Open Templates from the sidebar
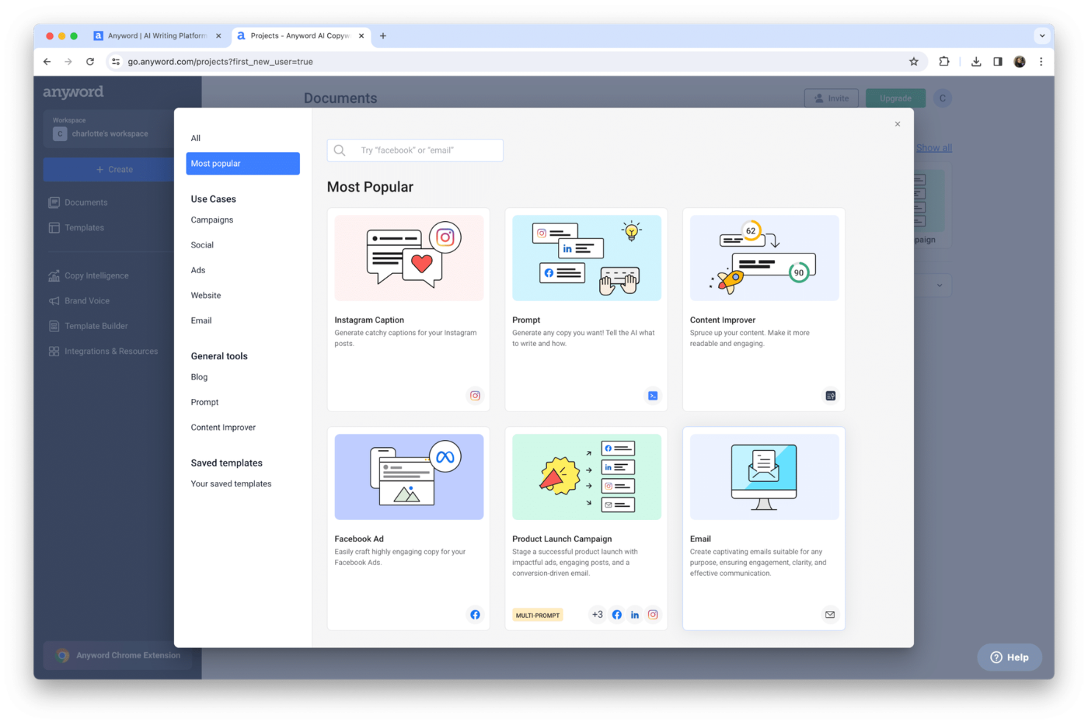 point(85,228)
